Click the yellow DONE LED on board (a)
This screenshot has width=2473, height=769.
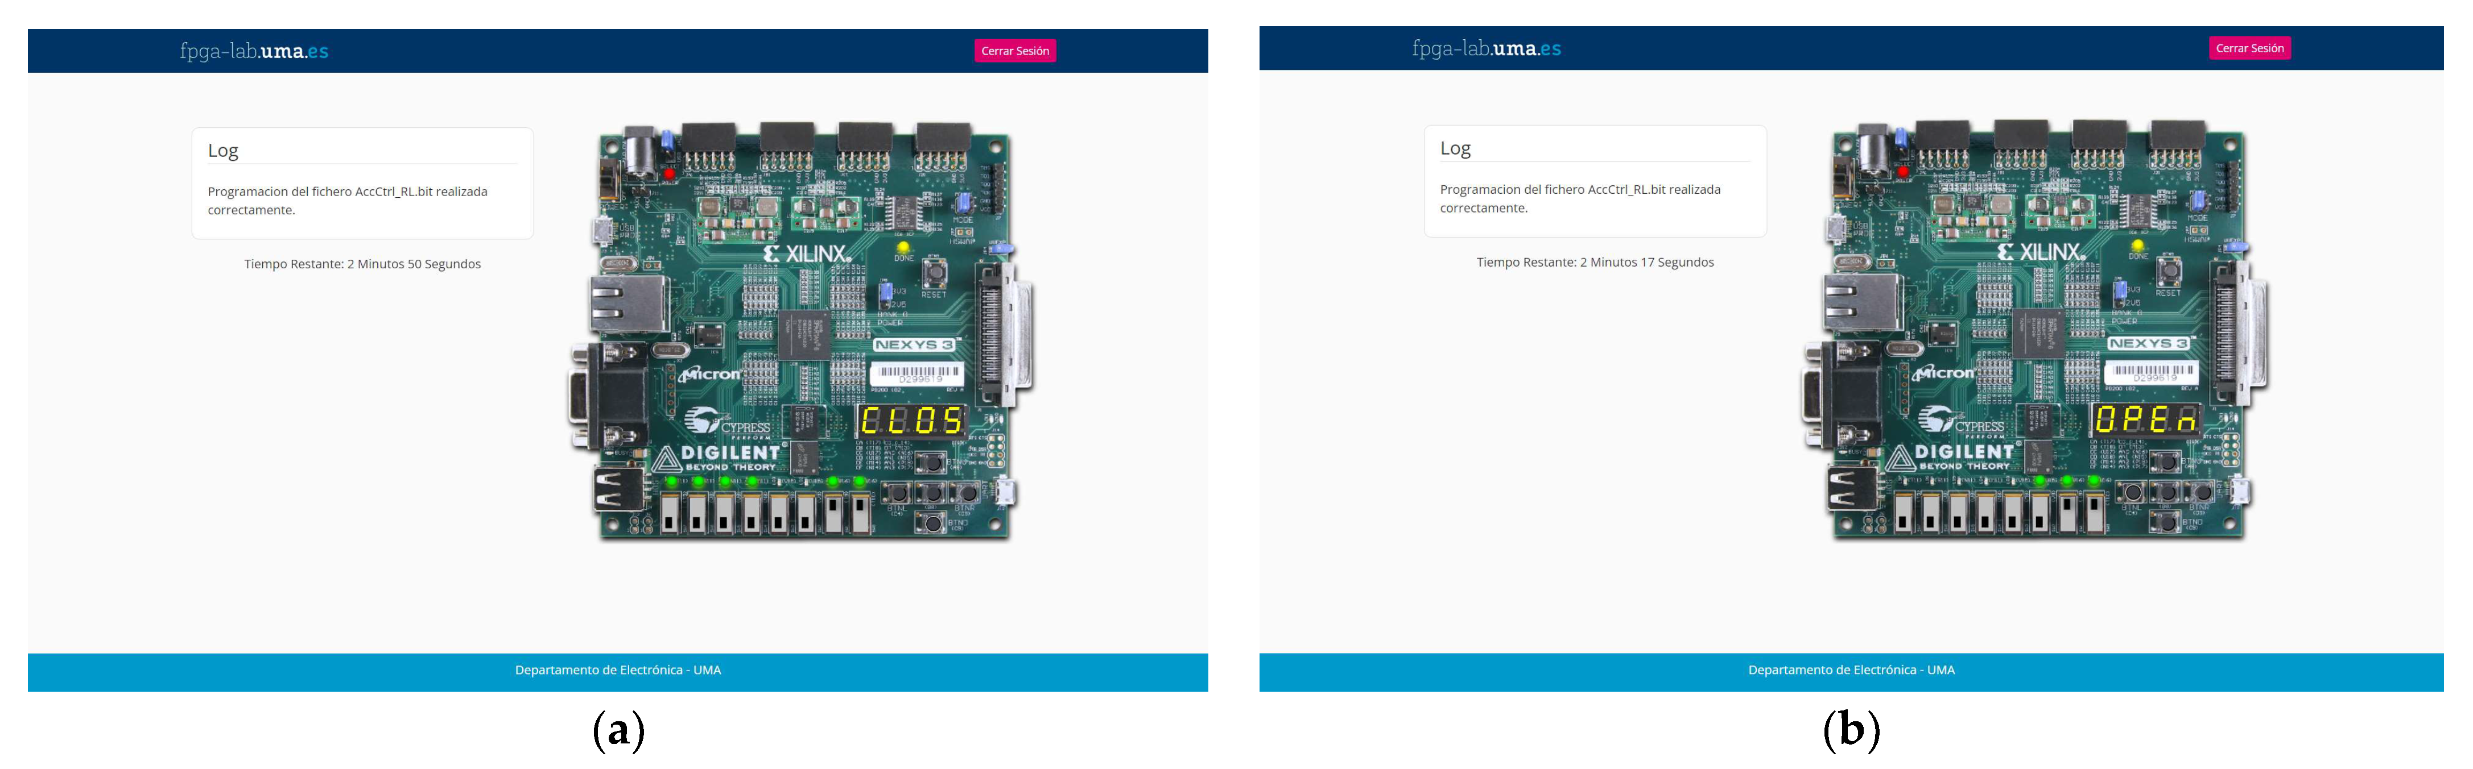(x=903, y=247)
